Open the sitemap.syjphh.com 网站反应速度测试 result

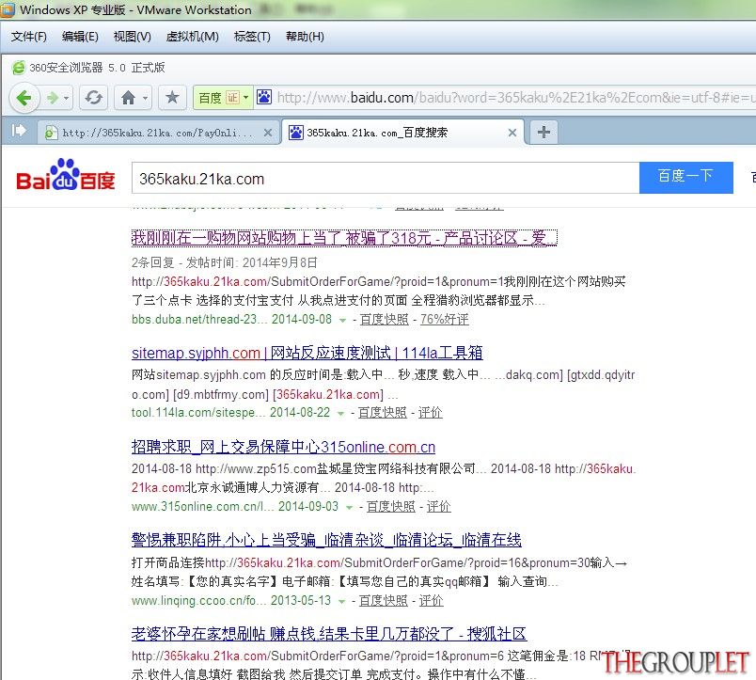tap(307, 353)
